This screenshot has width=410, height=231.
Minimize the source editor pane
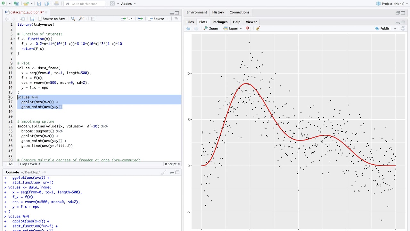[x=172, y=13]
